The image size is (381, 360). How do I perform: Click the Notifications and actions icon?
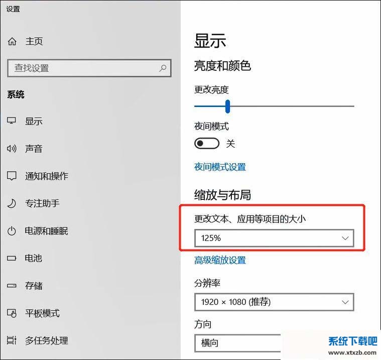(x=12, y=176)
